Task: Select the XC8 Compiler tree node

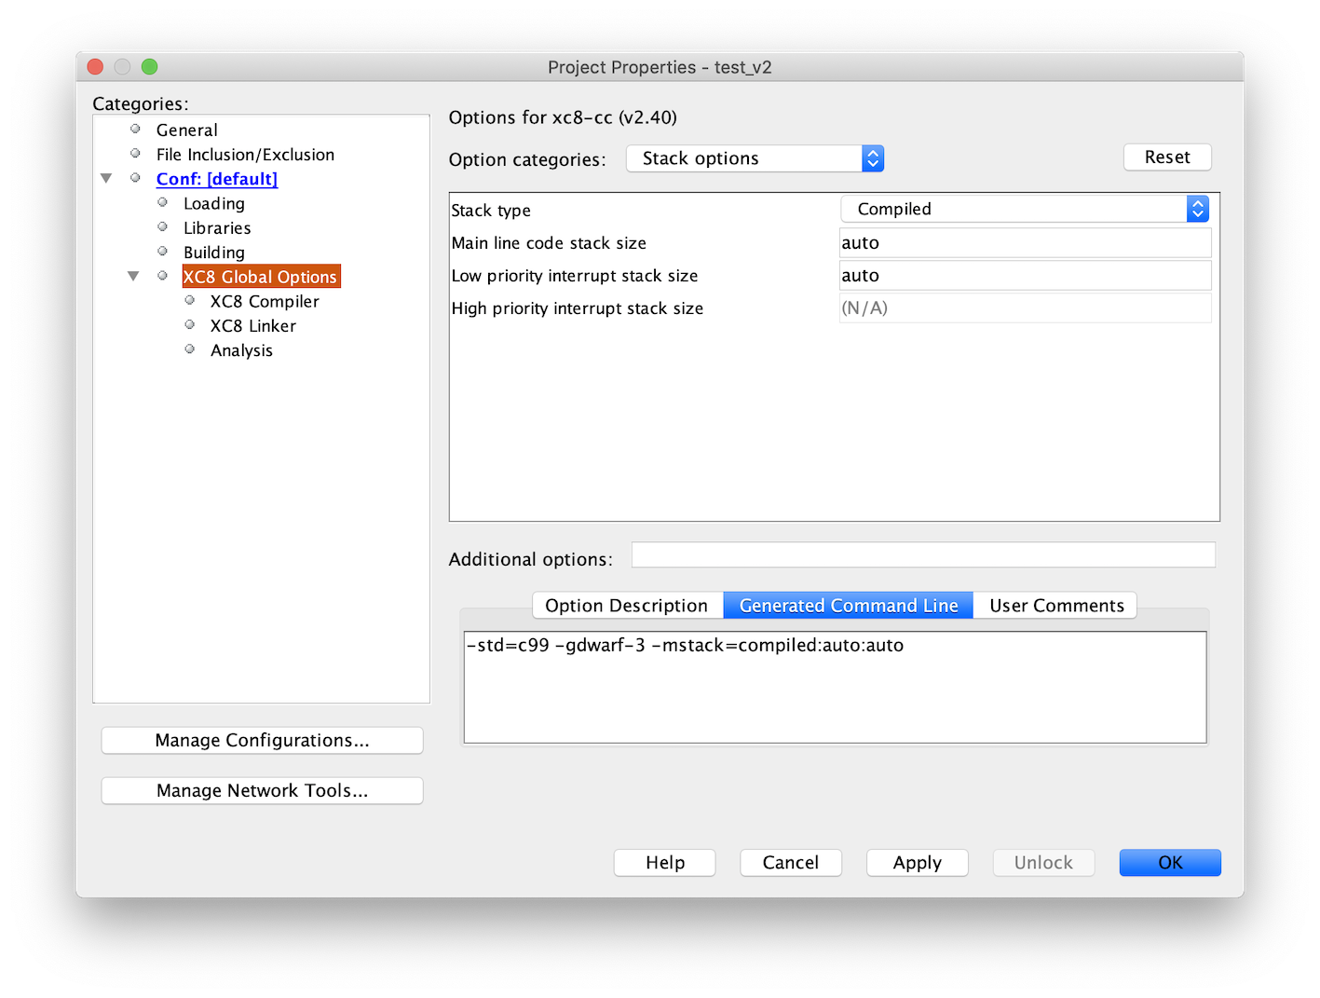Action: (264, 301)
